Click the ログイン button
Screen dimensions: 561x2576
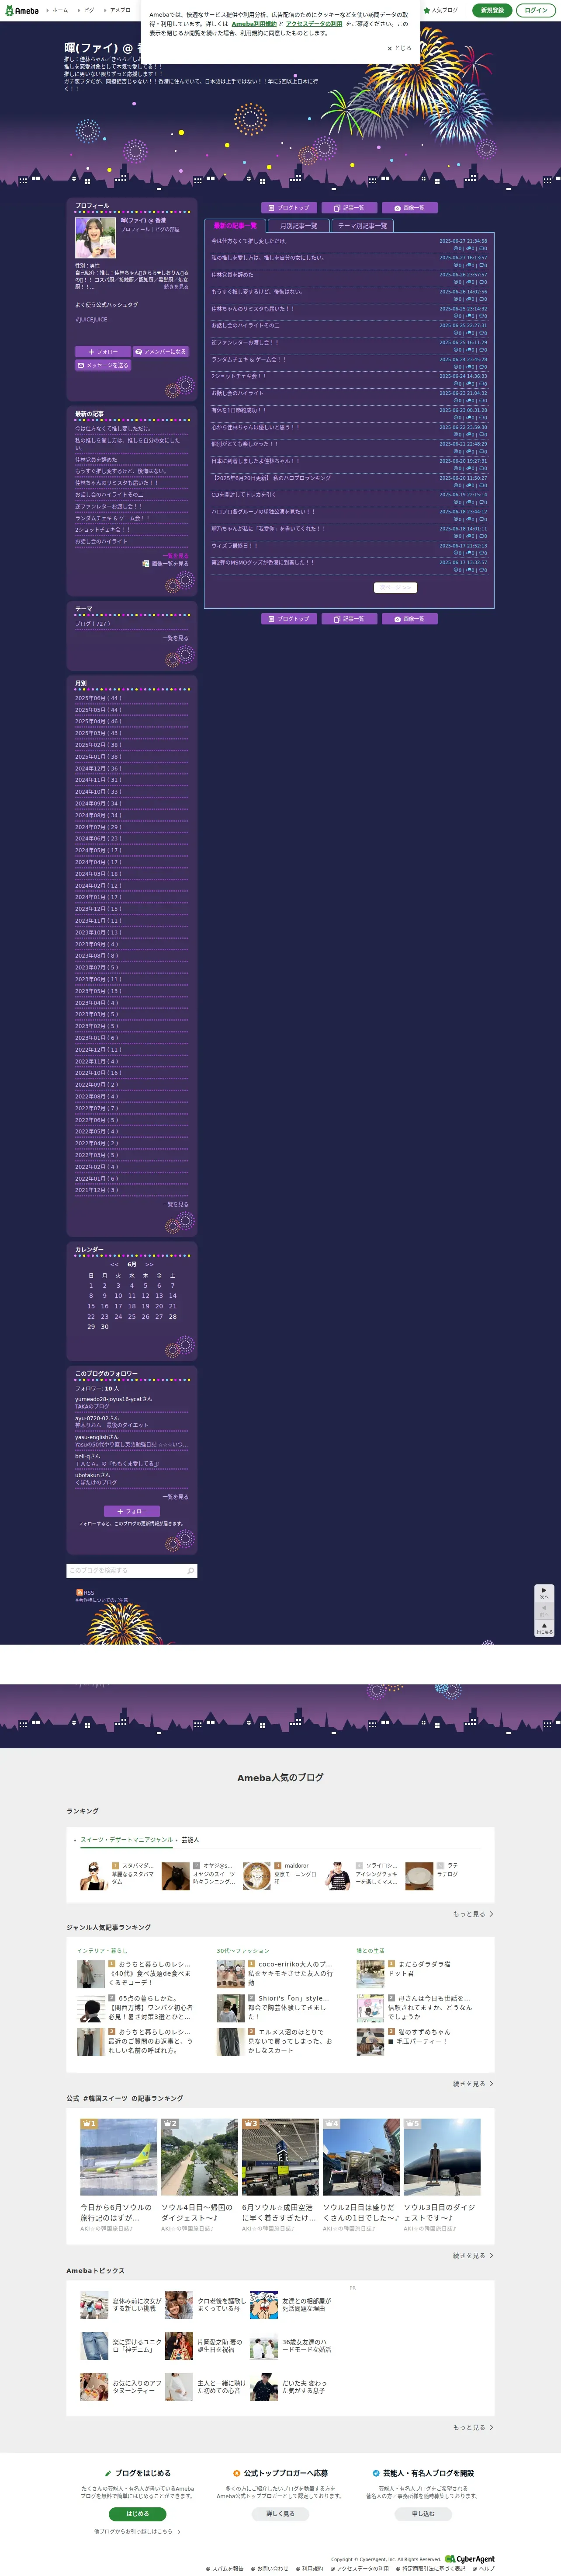pyautogui.click(x=536, y=10)
